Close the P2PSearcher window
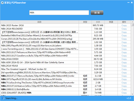This screenshot has height=101, width=134. pos(132,3)
